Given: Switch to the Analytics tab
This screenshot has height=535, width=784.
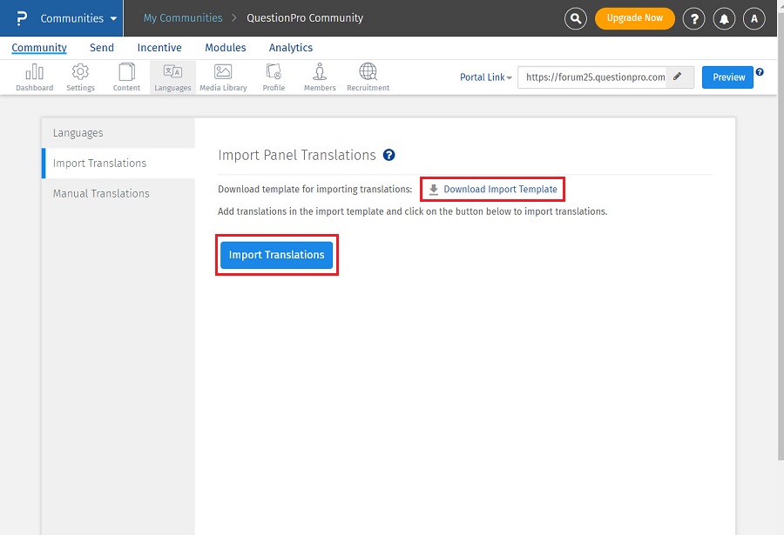Looking at the screenshot, I should (x=290, y=48).
